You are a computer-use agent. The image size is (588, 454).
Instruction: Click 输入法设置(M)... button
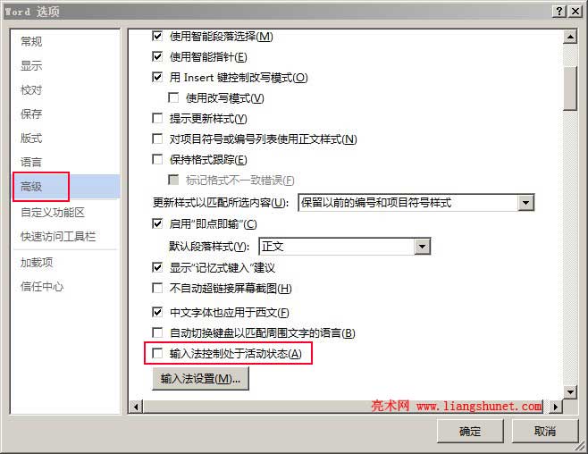201,379
